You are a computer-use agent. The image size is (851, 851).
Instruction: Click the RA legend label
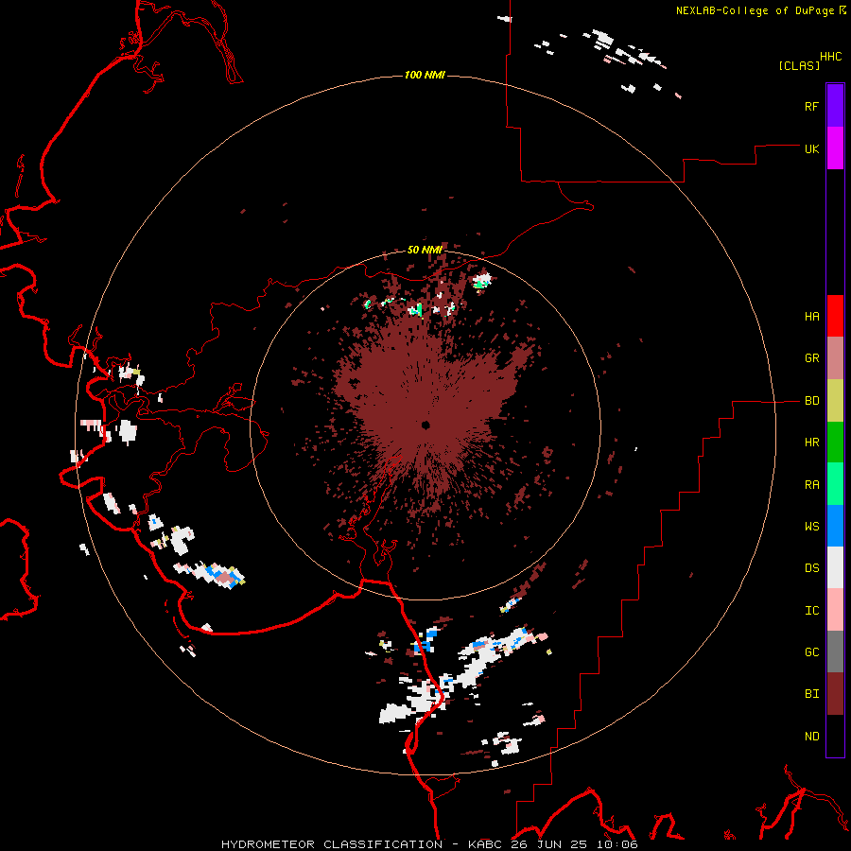coord(811,485)
